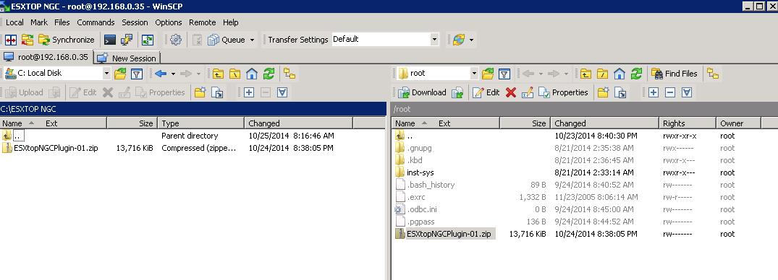Viewport: 778px width, 280px height.
Task: Open the Local menu
Action: (x=14, y=22)
